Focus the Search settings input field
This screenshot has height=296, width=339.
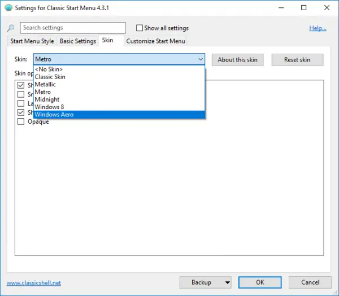(x=73, y=28)
